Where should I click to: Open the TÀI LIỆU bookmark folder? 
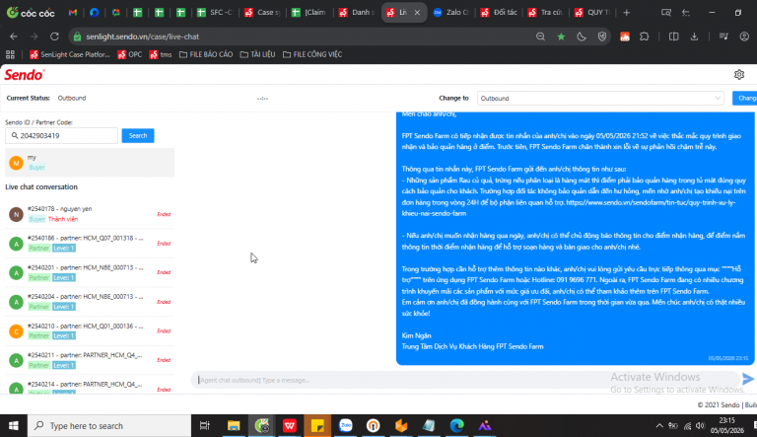(258, 54)
